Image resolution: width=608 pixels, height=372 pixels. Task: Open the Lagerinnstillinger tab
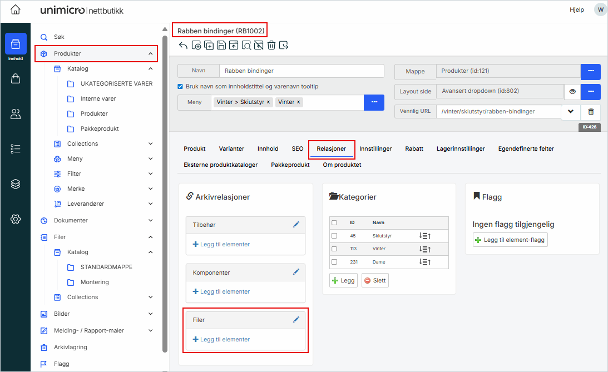pos(460,148)
